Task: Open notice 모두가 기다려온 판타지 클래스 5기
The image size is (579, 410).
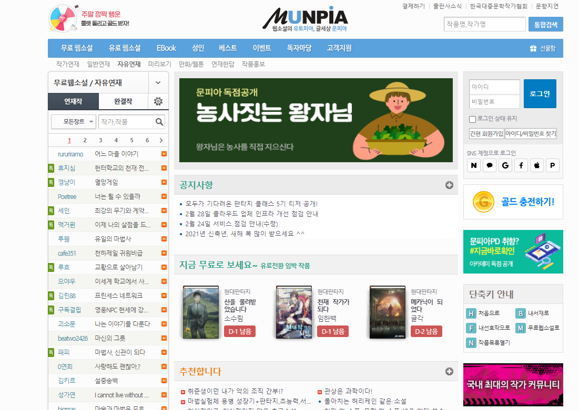Action: pyautogui.click(x=251, y=204)
